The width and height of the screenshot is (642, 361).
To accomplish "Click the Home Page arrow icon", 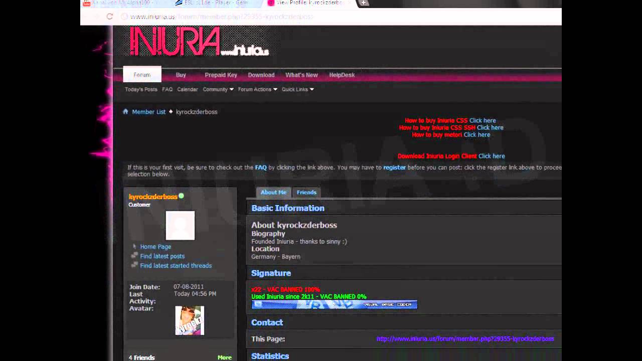I will (134, 247).
